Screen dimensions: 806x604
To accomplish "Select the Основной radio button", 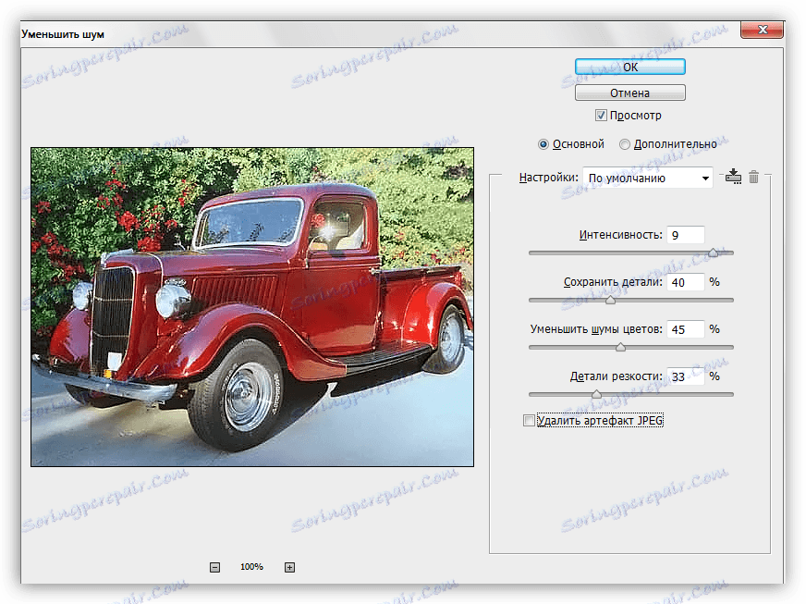I will pos(543,144).
